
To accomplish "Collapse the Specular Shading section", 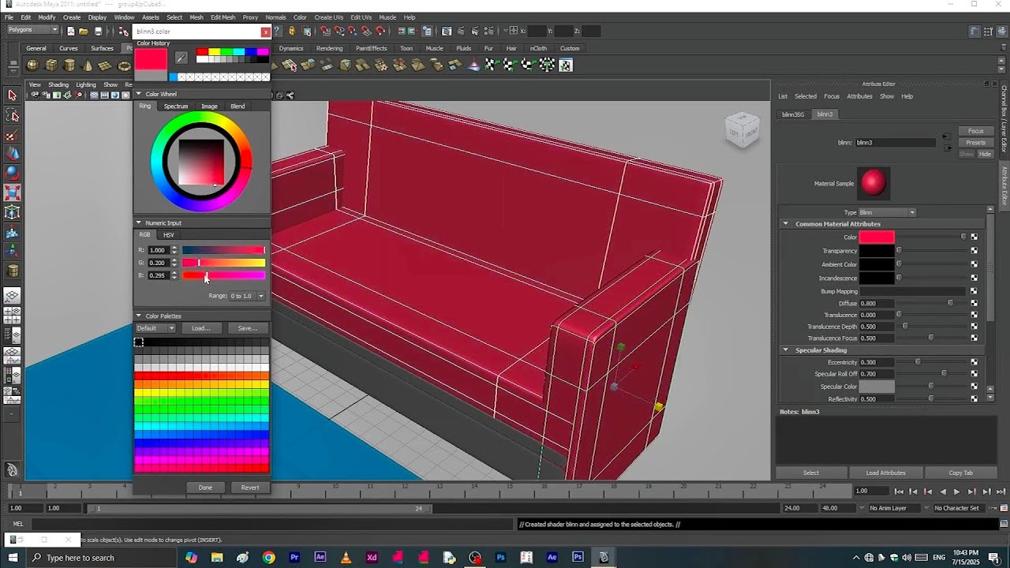I will [785, 350].
